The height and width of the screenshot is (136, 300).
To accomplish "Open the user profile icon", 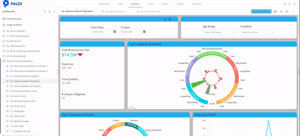I will pyautogui.click(x=294, y=4).
